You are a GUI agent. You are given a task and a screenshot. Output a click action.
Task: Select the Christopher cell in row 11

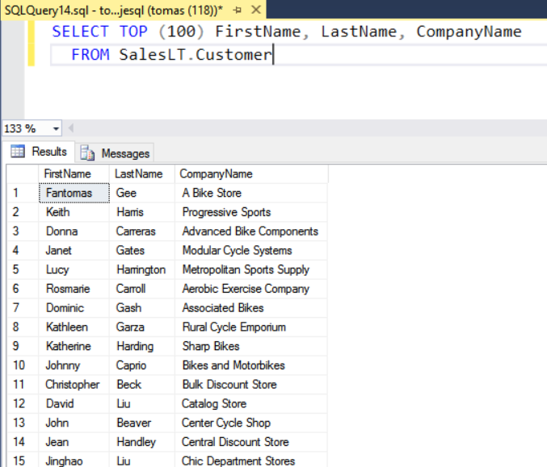point(74,385)
